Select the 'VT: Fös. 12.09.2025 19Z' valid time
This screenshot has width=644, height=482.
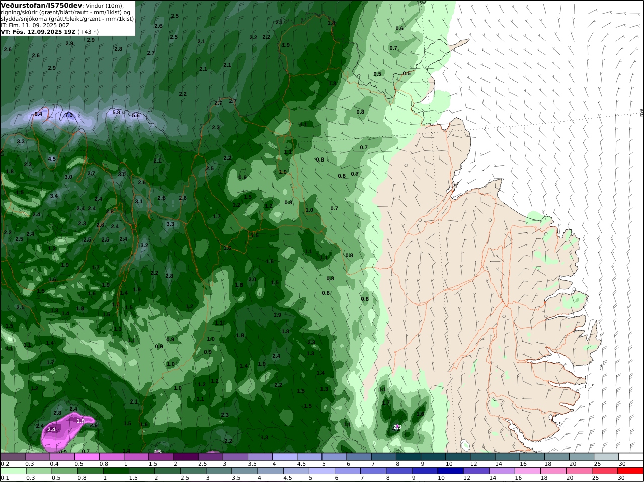coord(38,31)
